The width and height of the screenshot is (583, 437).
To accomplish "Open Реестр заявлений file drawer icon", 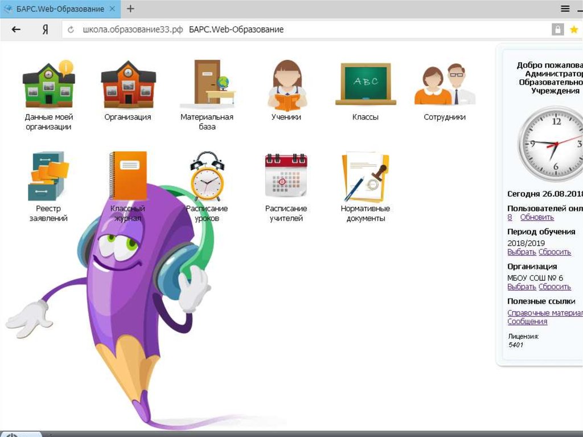I will tap(48, 176).
